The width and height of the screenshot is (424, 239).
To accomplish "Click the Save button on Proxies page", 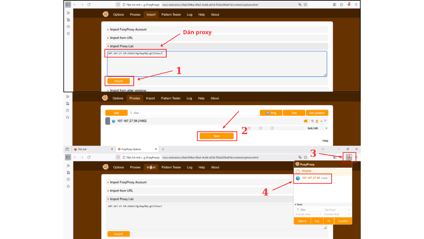I will pos(217,136).
